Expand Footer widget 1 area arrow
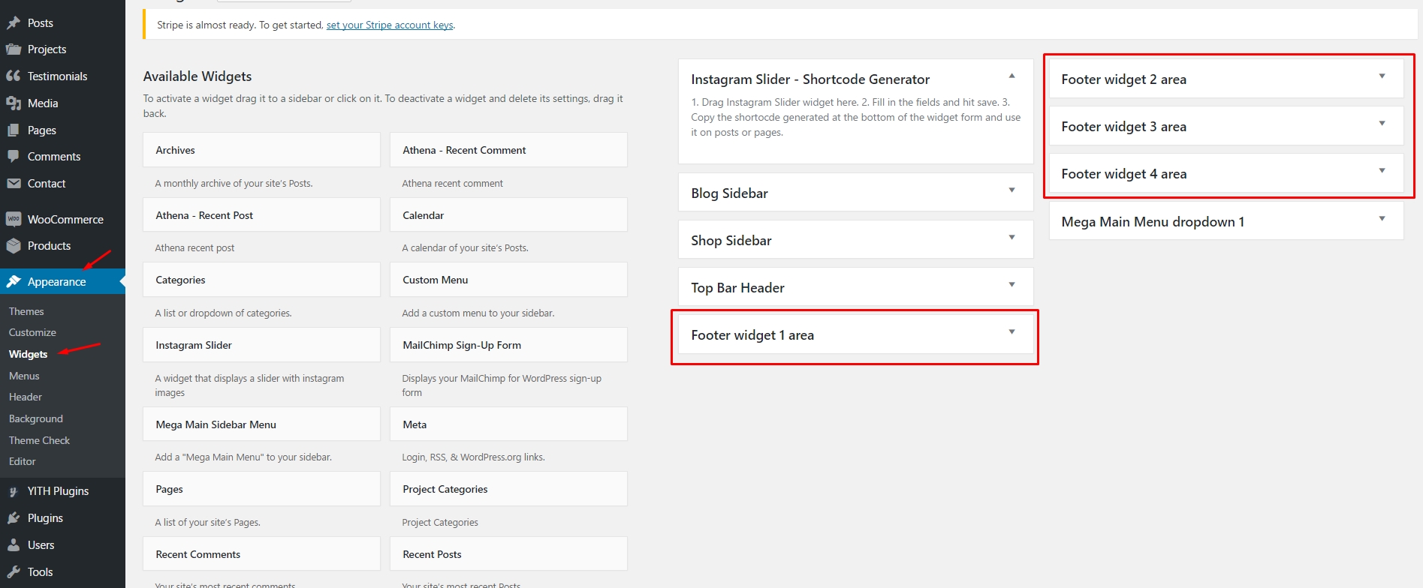The width and height of the screenshot is (1423, 588). pos(1011,332)
